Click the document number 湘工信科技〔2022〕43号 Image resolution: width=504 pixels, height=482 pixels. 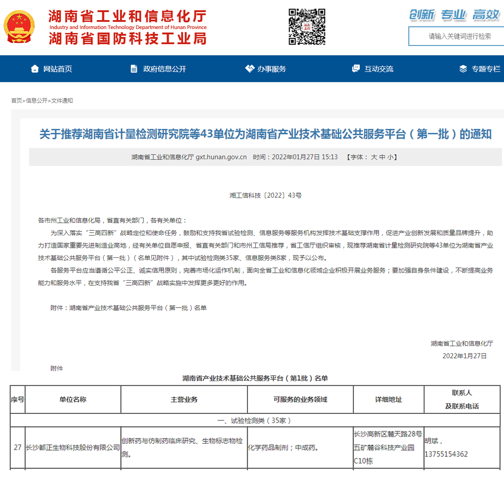pyautogui.click(x=265, y=195)
